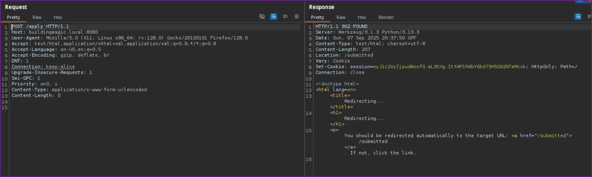This screenshot has height=177, width=592.
Task: Switch Request view to Raw tab
Action: coord(37,18)
